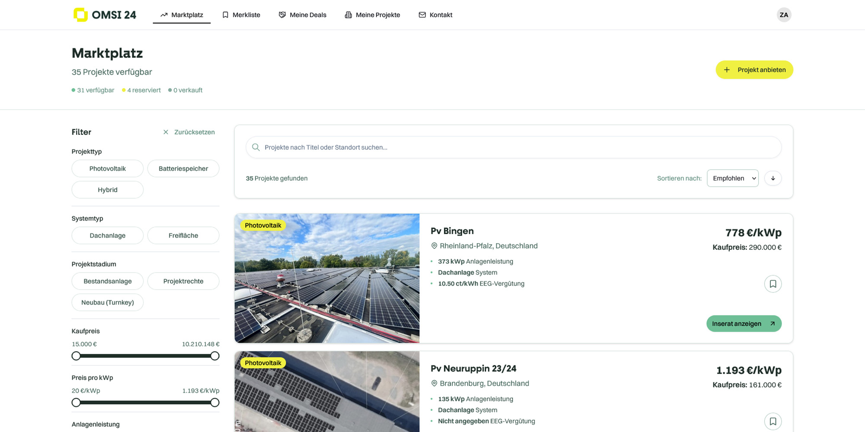
Task: Go to Meine Deals
Action: click(x=302, y=15)
